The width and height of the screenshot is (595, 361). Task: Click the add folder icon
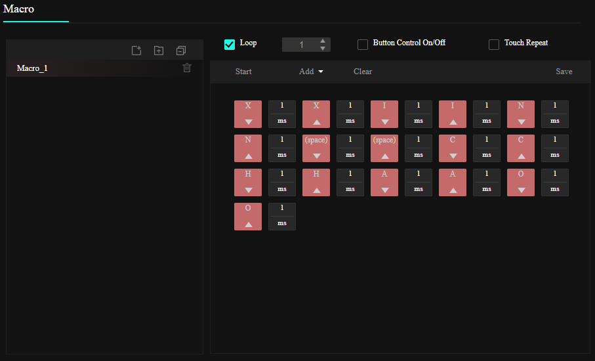159,51
